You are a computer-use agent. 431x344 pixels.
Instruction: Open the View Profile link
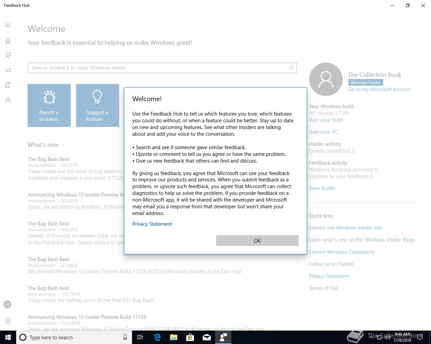coord(322,188)
